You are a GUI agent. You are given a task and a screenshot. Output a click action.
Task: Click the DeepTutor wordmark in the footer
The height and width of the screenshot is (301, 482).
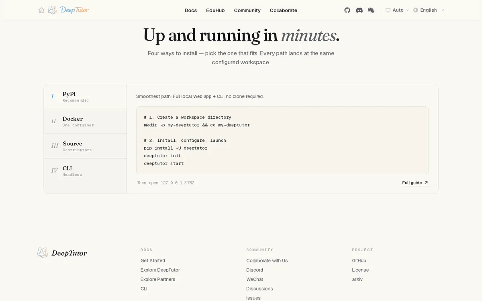coord(69,253)
